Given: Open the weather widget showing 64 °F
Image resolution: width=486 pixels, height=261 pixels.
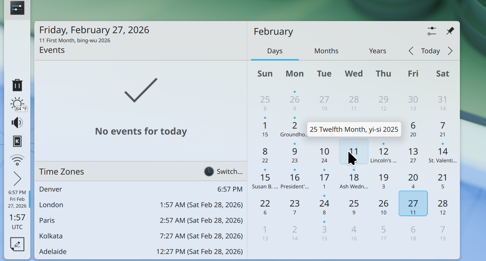Looking at the screenshot, I should click(x=18, y=105).
